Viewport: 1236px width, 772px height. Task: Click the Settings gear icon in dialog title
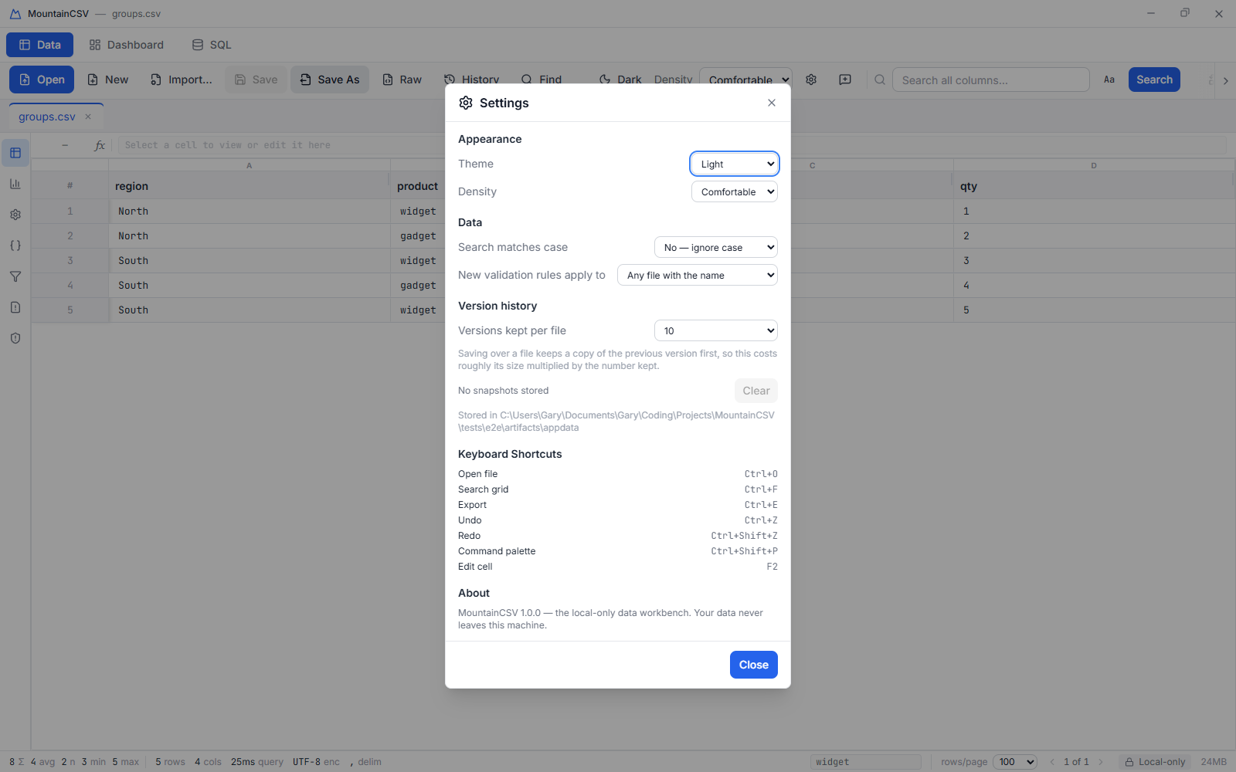pyautogui.click(x=466, y=103)
